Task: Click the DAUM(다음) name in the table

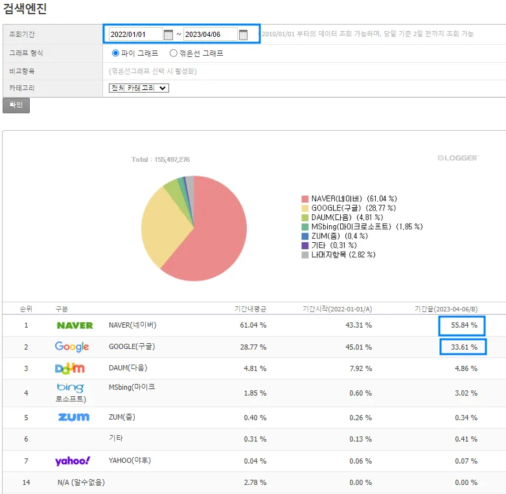Action: point(128,368)
